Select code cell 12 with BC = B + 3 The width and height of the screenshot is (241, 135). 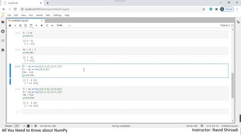tap(125, 51)
